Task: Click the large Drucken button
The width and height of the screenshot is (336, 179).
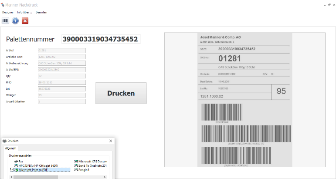Action: [x=121, y=93]
